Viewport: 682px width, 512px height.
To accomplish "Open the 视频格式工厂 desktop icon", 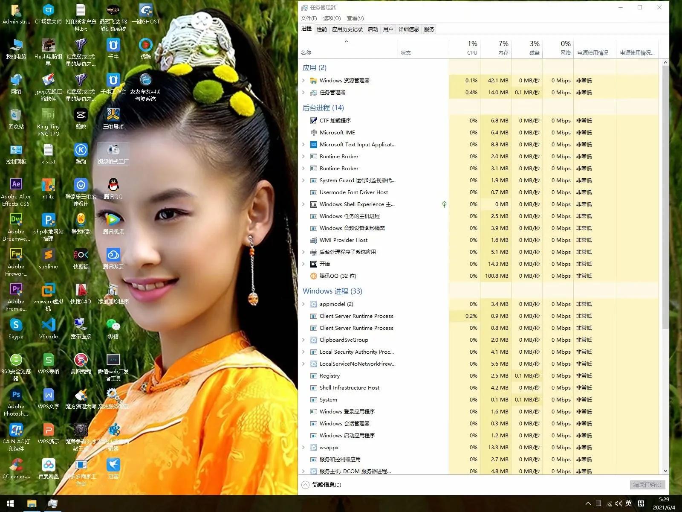I will pos(113,154).
